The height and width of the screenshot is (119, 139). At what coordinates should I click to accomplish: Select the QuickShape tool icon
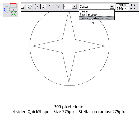coord(11,10)
